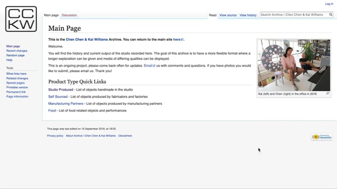
Task: Open the Studio Produced list
Action: coord(61,90)
